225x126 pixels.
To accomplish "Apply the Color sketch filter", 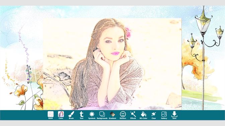I will click(61, 115).
